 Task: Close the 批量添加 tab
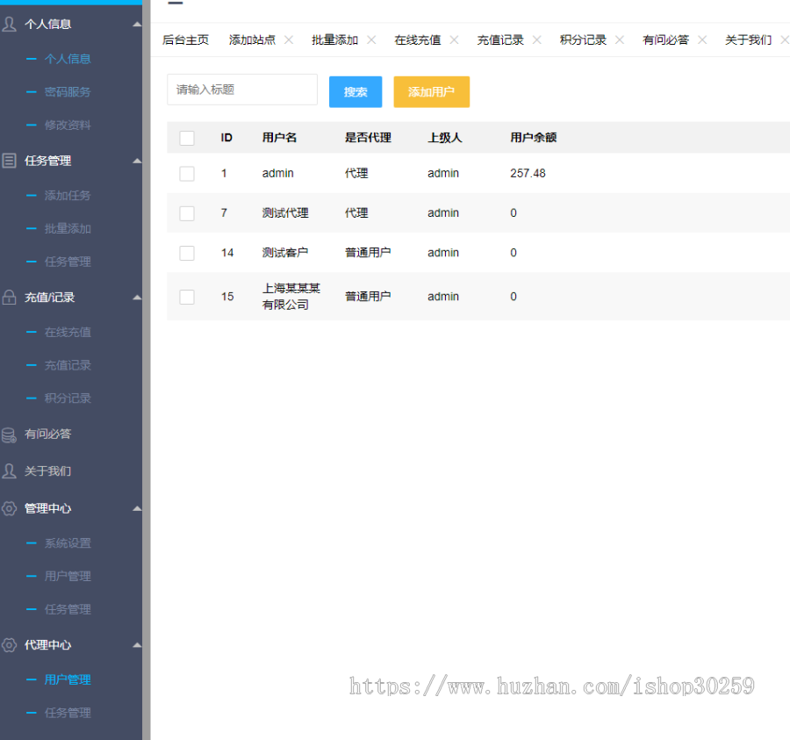click(x=371, y=40)
